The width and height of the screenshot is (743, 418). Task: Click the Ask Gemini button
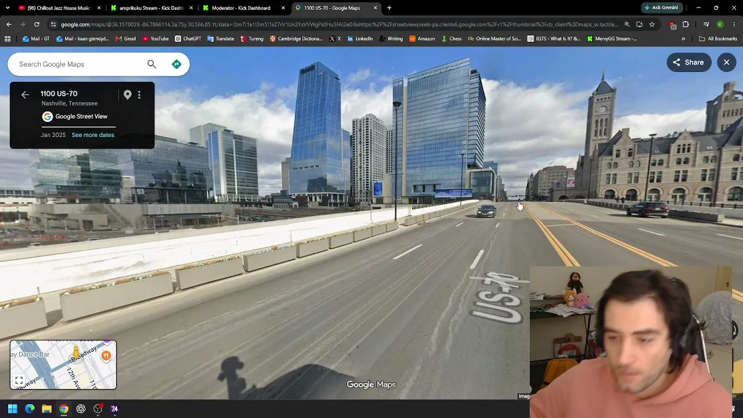pos(661,8)
